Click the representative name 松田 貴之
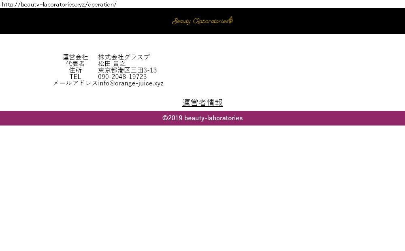The image size is (405, 251). pos(112,64)
